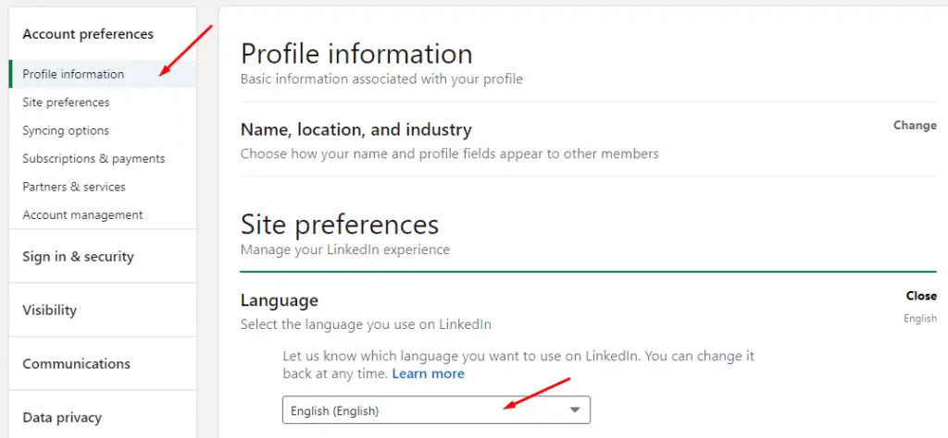The image size is (948, 438).
Task: Open the Data privacy section
Action: click(x=62, y=418)
